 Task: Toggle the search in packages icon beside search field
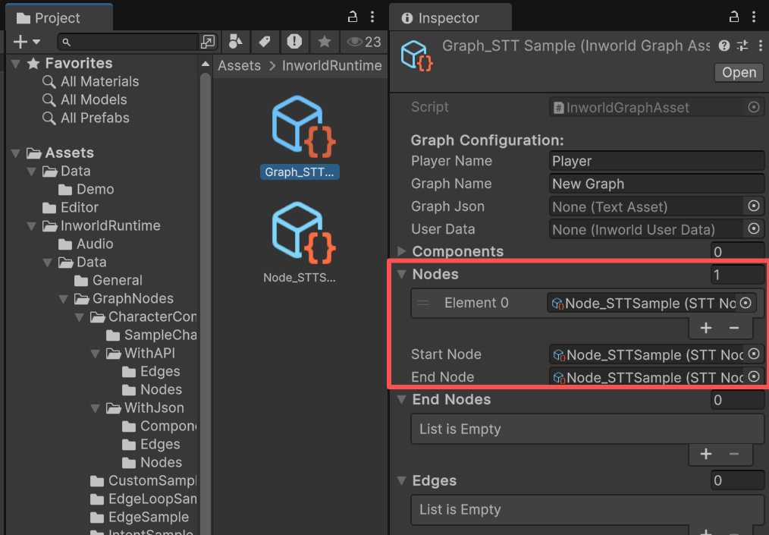(x=208, y=42)
